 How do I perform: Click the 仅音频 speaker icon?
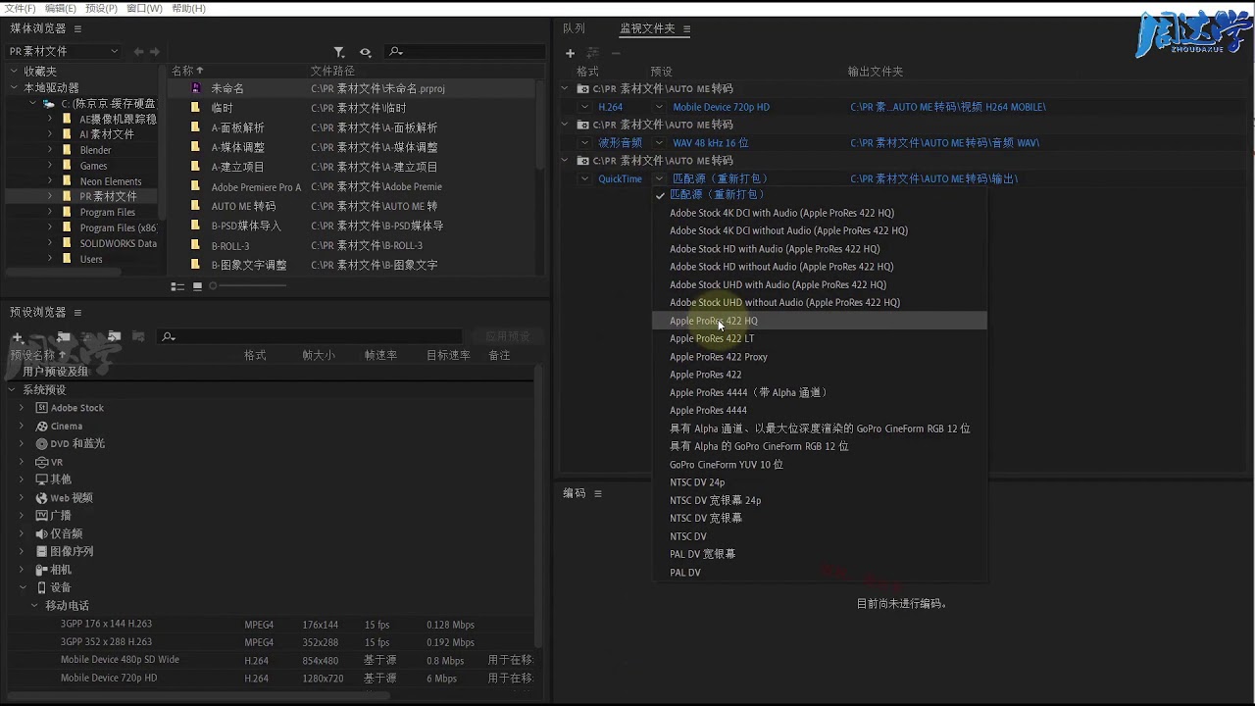click(x=41, y=533)
